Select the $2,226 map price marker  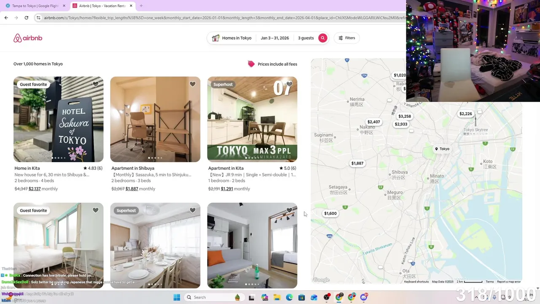pos(466,114)
